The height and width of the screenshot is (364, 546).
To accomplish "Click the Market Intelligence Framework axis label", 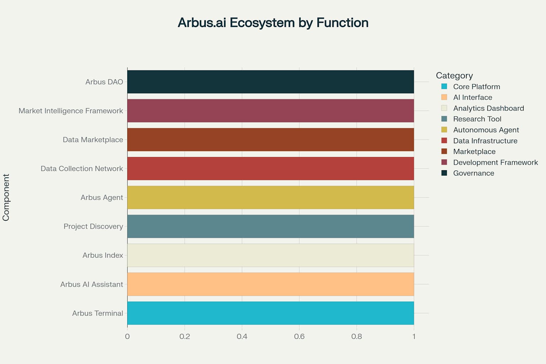I will pos(71,111).
